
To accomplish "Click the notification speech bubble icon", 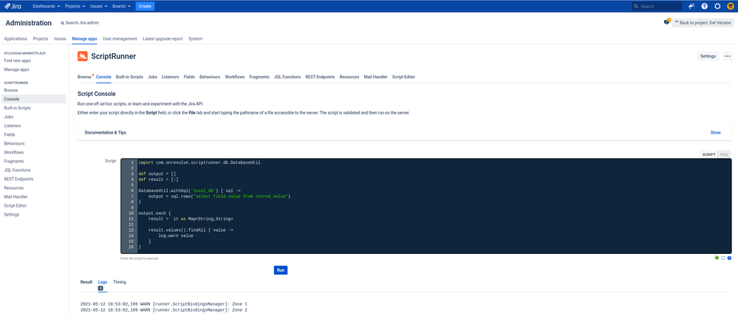I will click(666, 22).
